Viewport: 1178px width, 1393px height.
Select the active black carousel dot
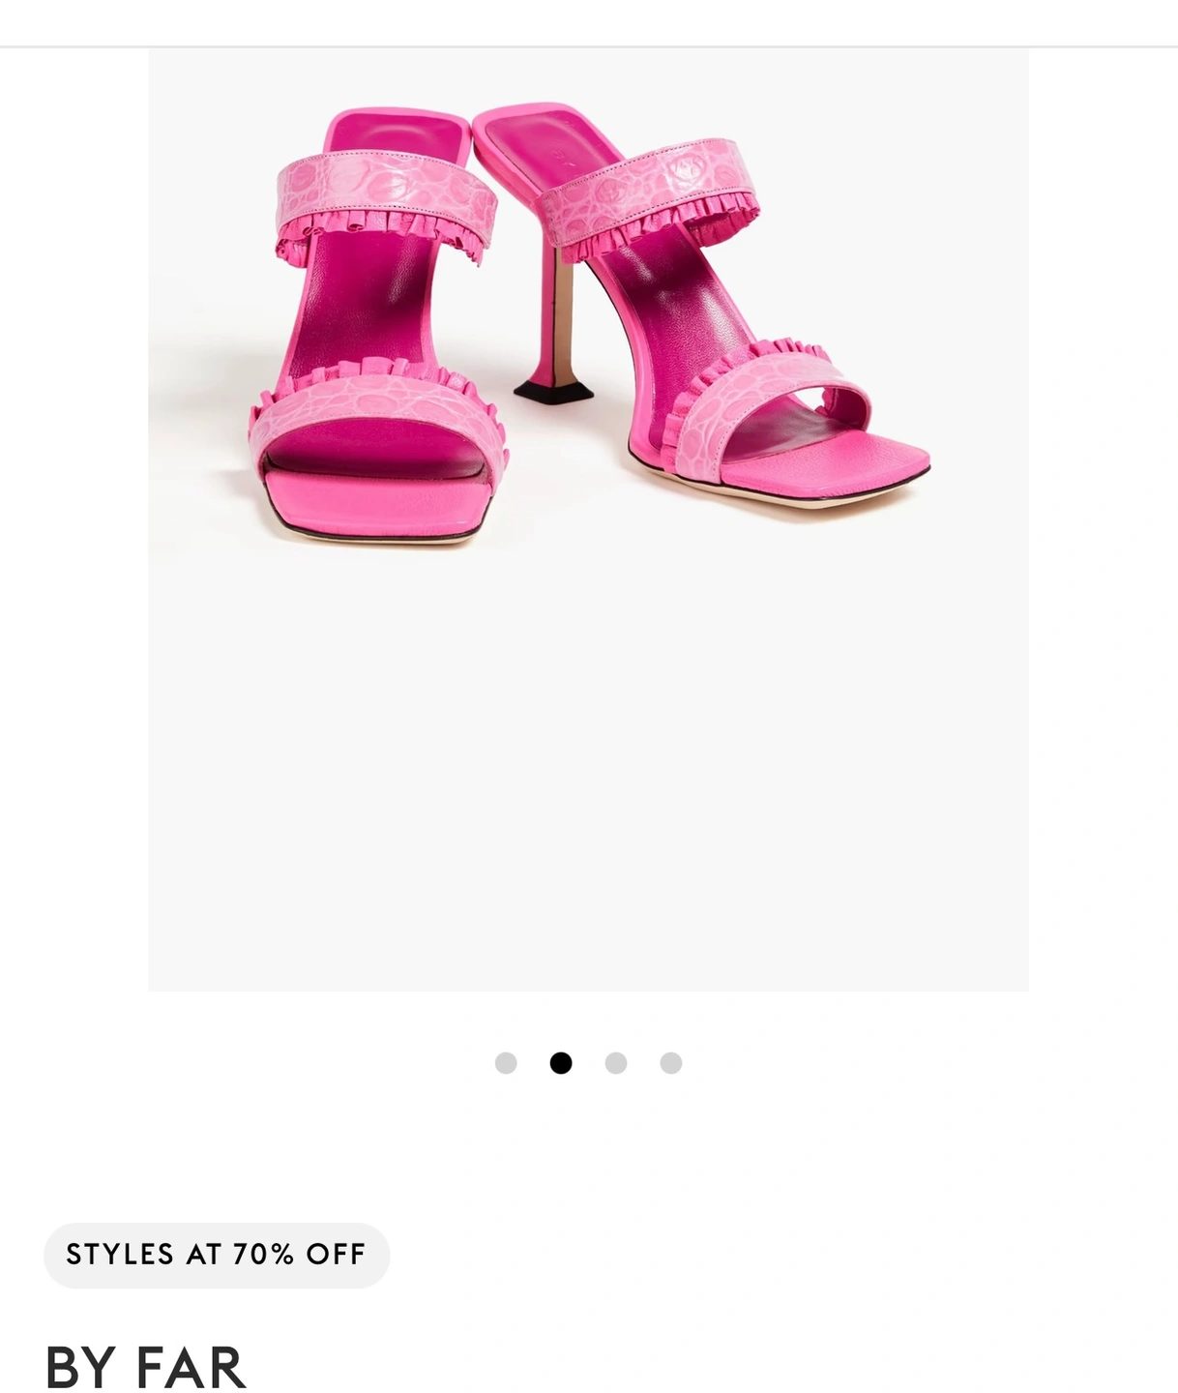(560, 1063)
